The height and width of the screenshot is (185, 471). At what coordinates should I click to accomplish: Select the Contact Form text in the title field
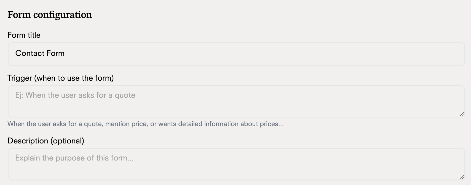pos(40,53)
